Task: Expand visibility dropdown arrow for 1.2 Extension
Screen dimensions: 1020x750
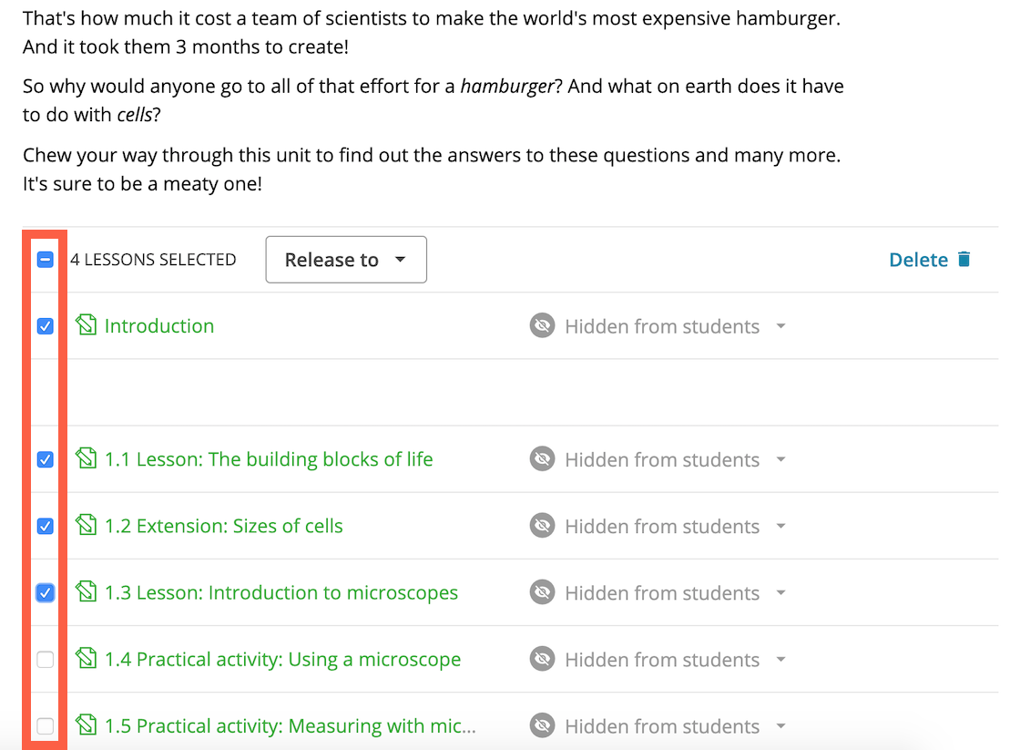Action: tap(781, 526)
